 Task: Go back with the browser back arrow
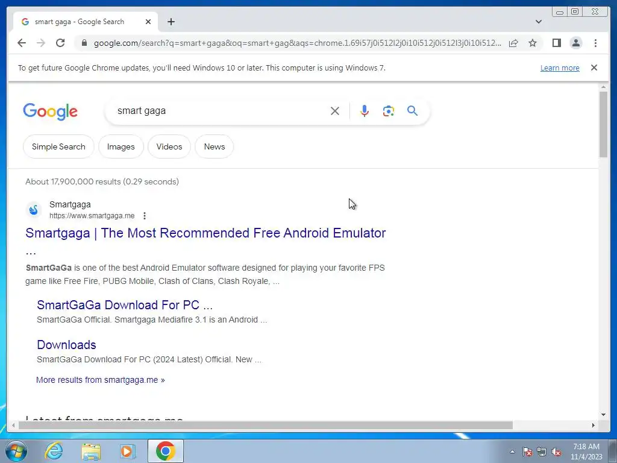(22, 43)
